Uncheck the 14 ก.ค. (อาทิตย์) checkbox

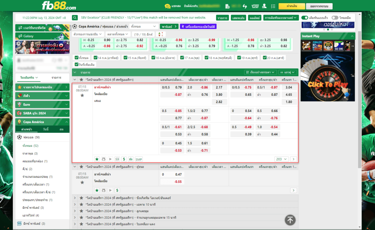click(x=96, y=57)
